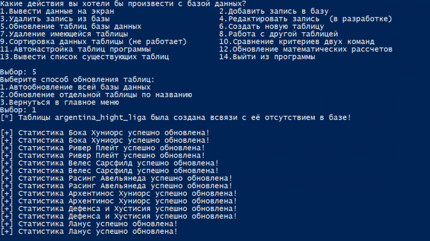Click the last 'Статистика Ланус' status line

[x=89, y=231]
